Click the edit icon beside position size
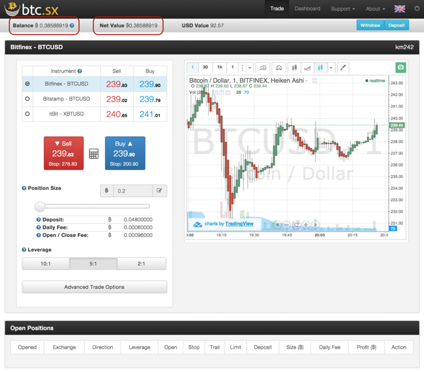This screenshot has width=424, height=372. point(159,191)
